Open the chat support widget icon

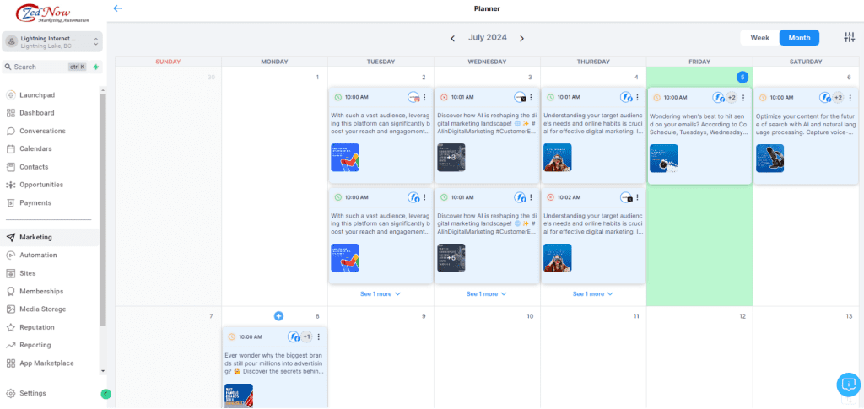tap(847, 385)
